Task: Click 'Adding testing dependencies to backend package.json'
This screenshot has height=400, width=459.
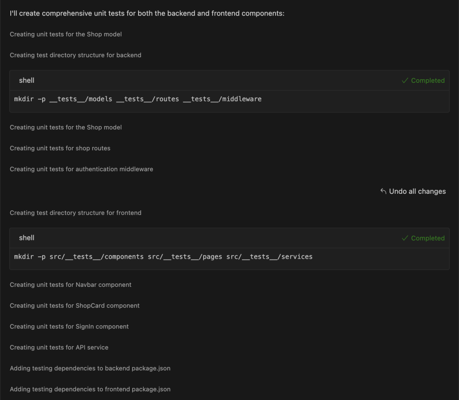Action: (x=90, y=368)
